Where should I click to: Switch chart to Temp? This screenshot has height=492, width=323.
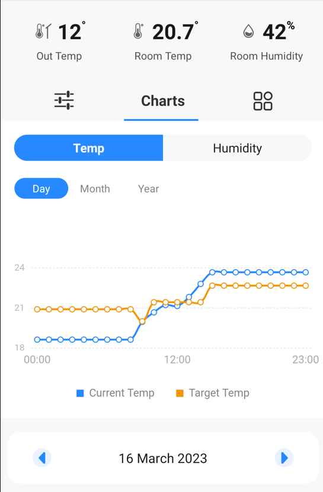click(89, 148)
